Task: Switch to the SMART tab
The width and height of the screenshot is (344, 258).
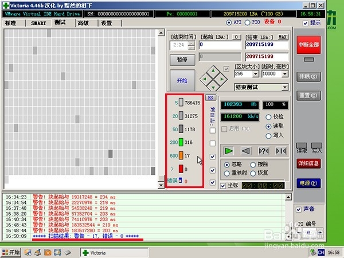Action: coord(38,23)
